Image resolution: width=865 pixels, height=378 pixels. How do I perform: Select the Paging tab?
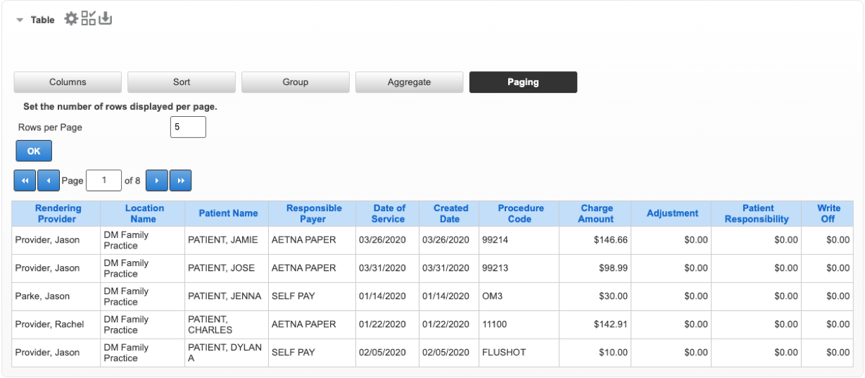[x=523, y=82]
